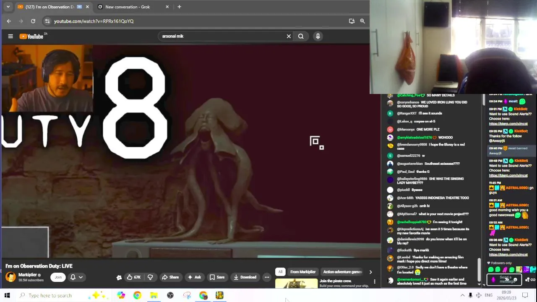Click the microphone tray icon

470,295
